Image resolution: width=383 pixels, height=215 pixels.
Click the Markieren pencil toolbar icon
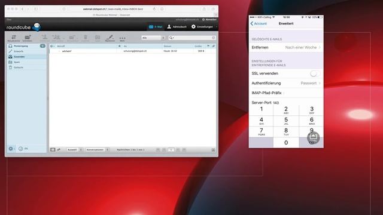pos(110,38)
